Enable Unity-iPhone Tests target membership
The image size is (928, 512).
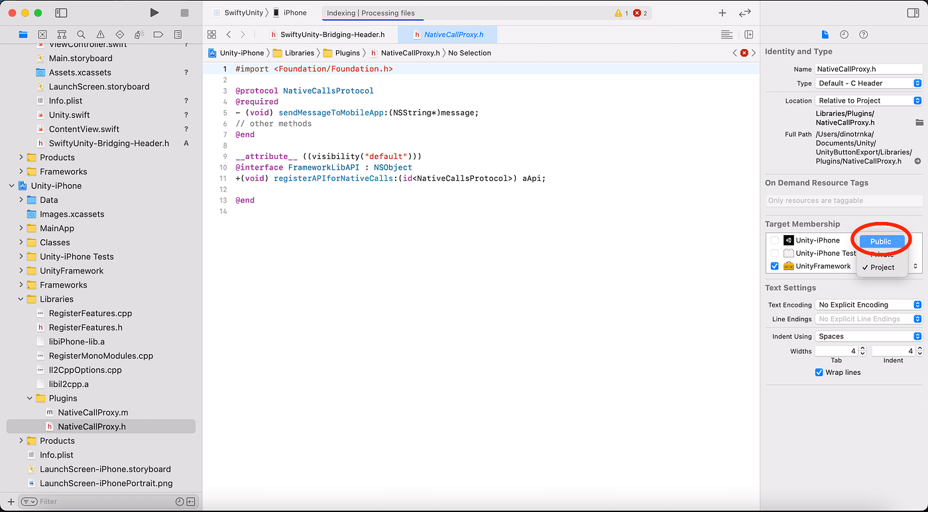(774, 253)
